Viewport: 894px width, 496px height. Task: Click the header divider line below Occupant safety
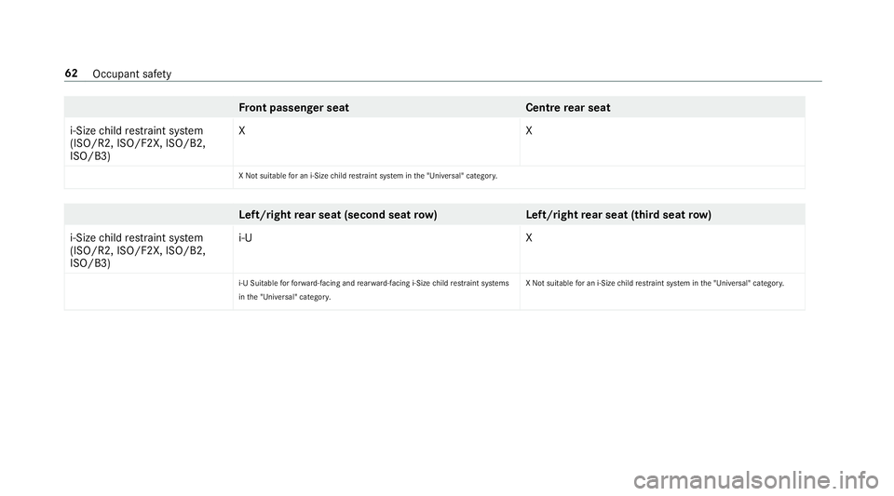point(443,82)
